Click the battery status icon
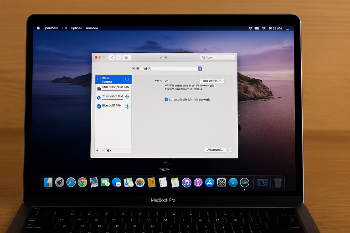This screenshot has height=233, width=350. 257,28
